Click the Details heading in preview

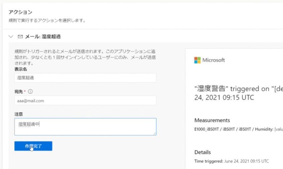203,152
